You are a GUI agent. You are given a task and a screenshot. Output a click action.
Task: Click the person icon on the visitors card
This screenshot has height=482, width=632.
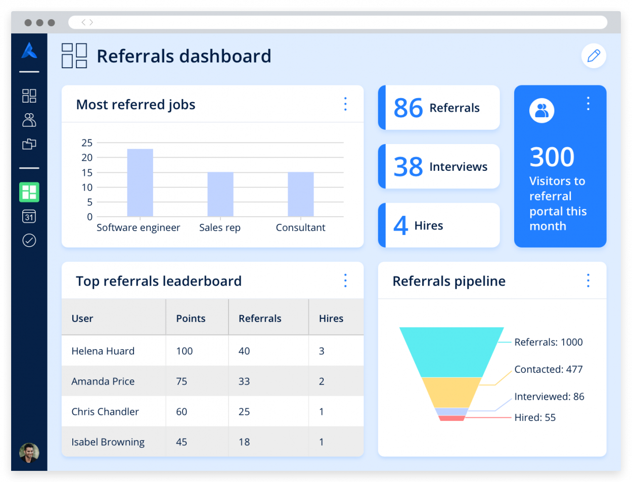541,110
